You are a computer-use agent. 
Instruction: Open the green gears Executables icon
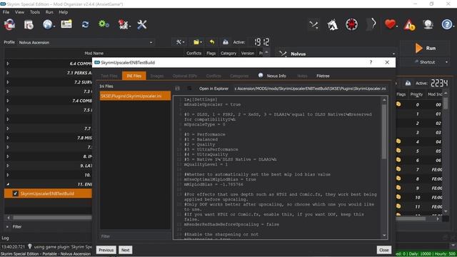point(104,24)
